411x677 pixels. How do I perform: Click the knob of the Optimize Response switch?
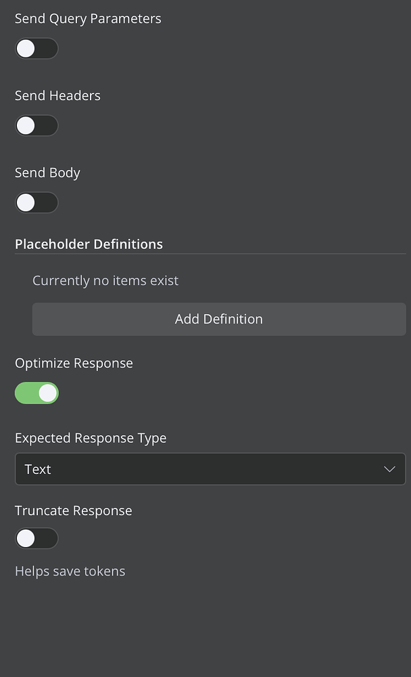46,393
